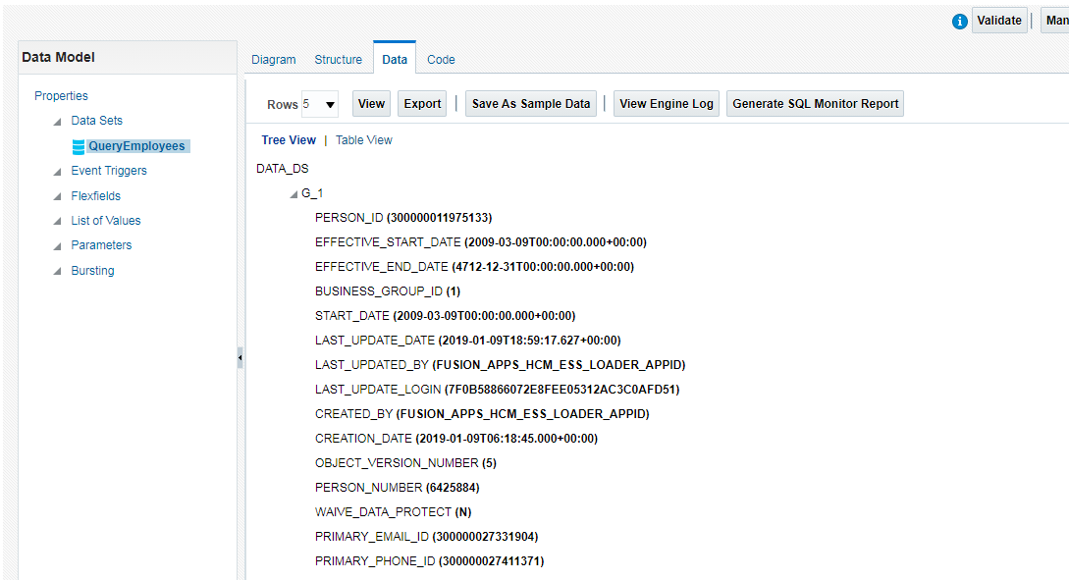1069x580 pixels.
Task: Open the Structure tab
Action: point(338,60)
